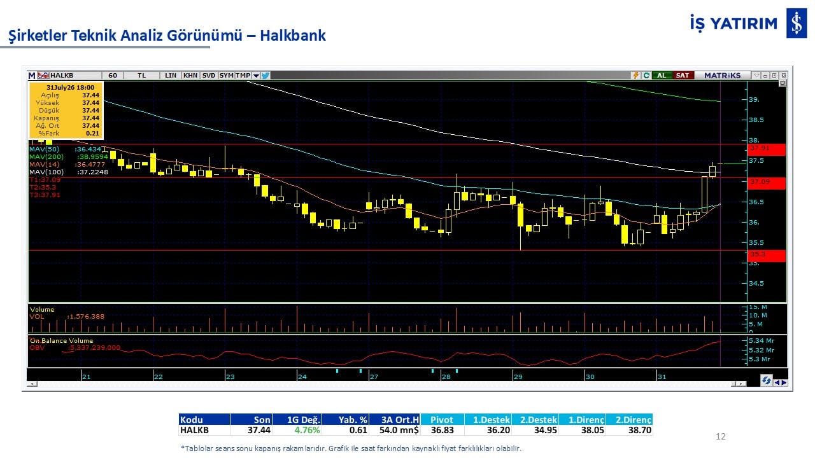This screenshot has height=458, width=815.
Task: Click the scroll right arrow of the chart scrollbar
Action: pyautogui.click(x=741, y=384)
